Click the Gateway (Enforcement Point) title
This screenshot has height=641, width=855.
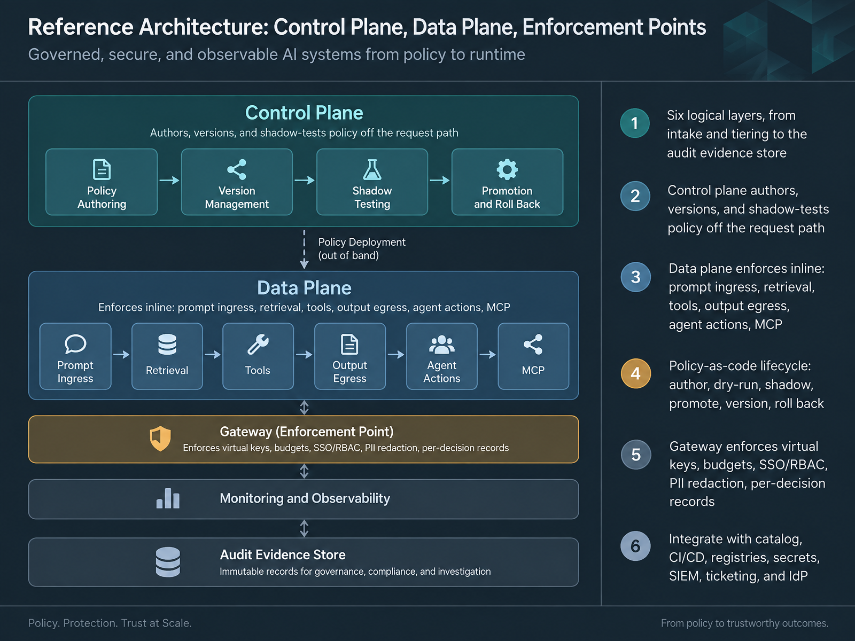(x=307, y=432)
